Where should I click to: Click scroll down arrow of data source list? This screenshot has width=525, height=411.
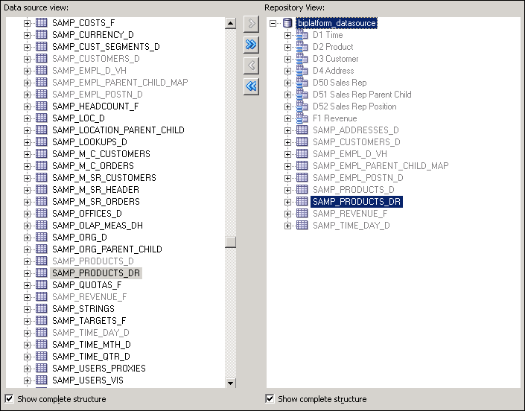click(230, 383)
